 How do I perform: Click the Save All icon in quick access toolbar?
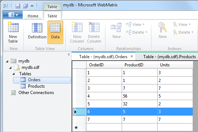tap(26, 6)
